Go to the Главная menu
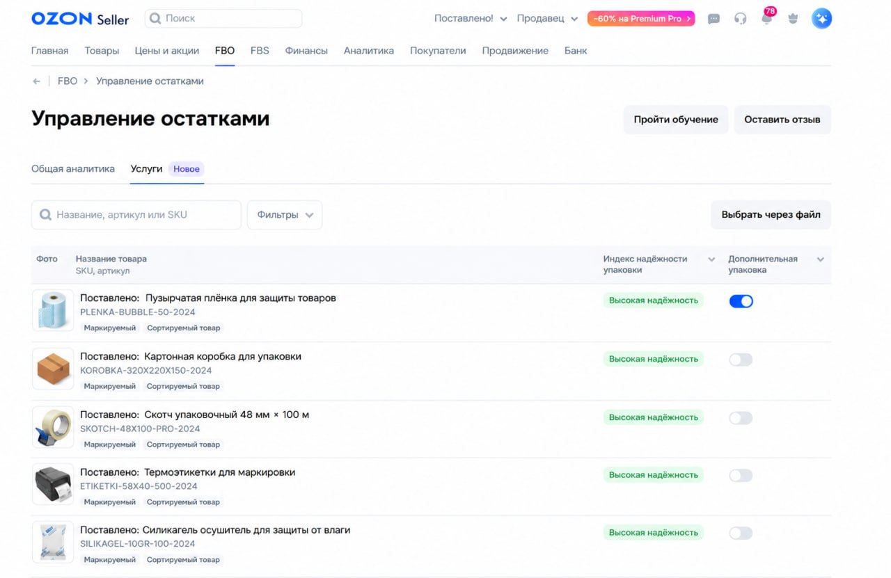Image resolution: width=891 pixels, height=578 pixels. pos(50,51)
